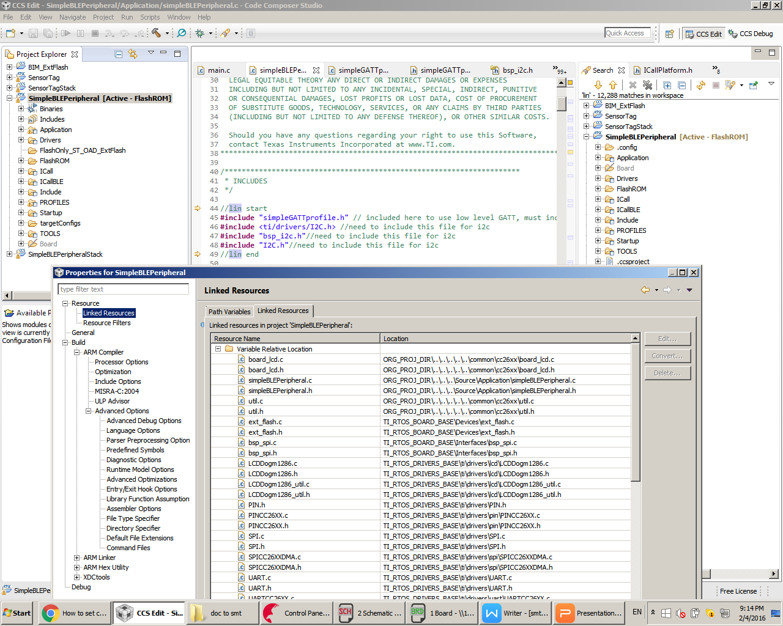Collapse the Variable Relative Location group

click(x=218, y=349)
